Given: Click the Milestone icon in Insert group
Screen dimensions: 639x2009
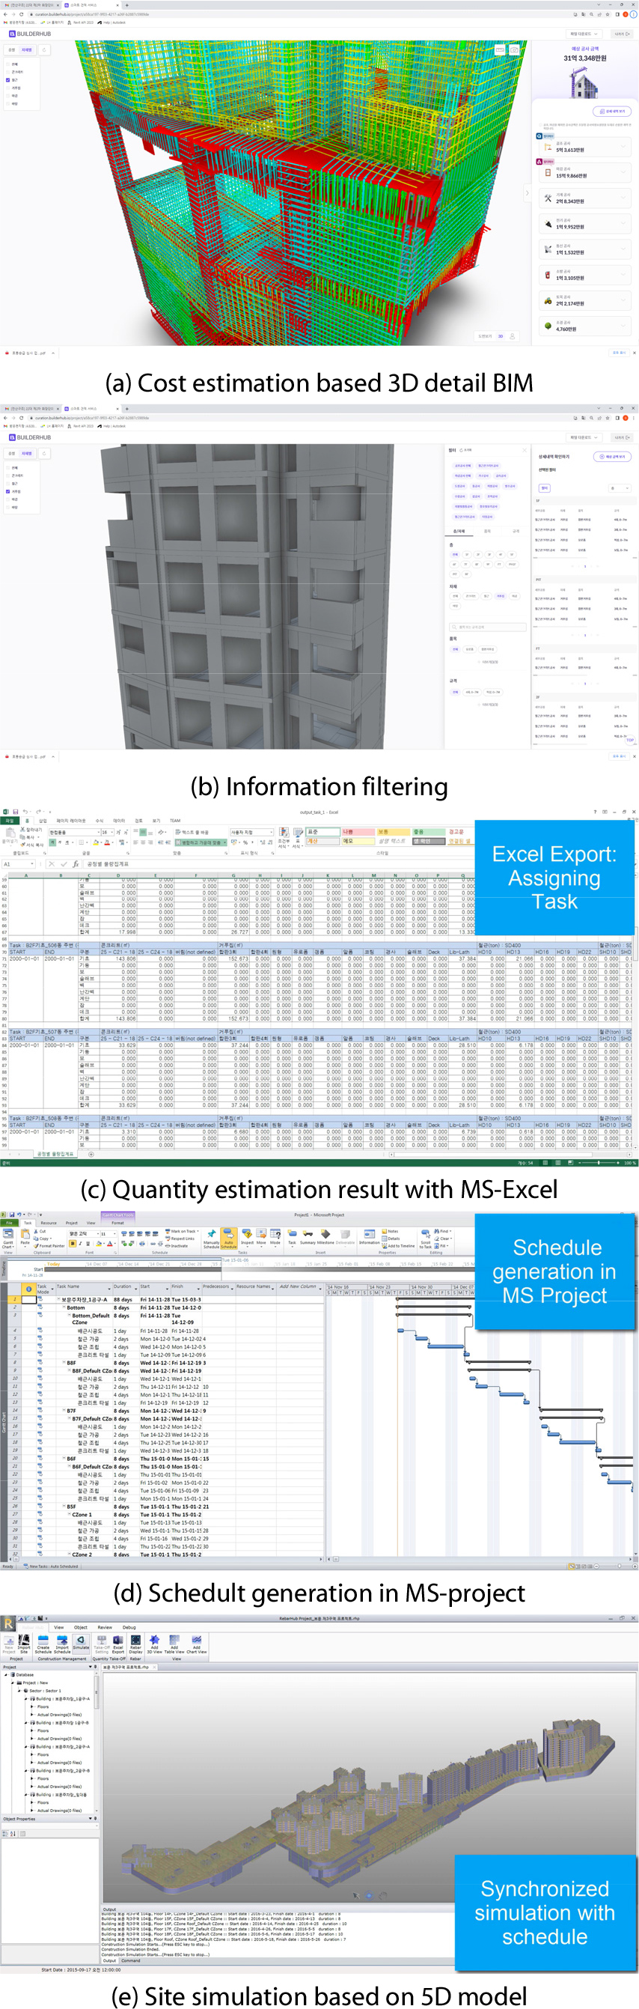Looking at the screenshot, I should tap(325, 1237).
